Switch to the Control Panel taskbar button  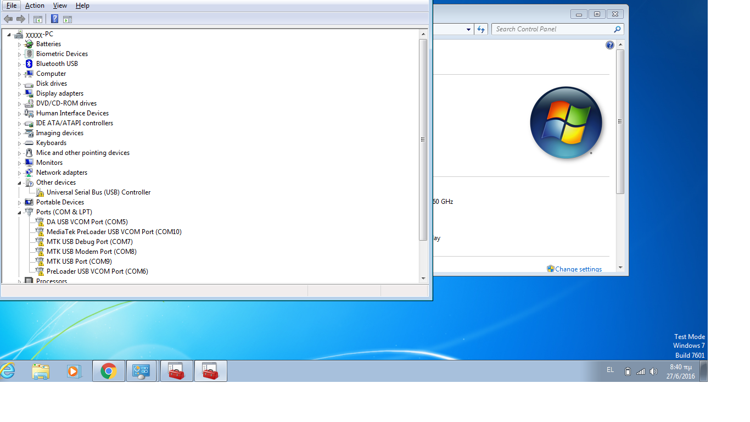click(142, 371)
